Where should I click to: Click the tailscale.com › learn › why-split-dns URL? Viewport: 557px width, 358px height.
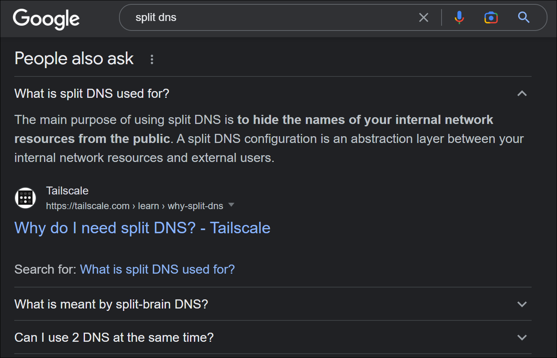pyautogui.click(x=134, y=206)
